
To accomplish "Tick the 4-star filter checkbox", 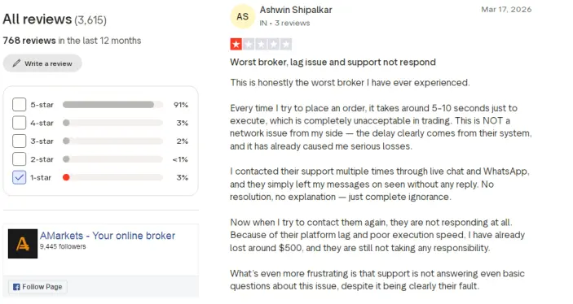I will 19,123.
